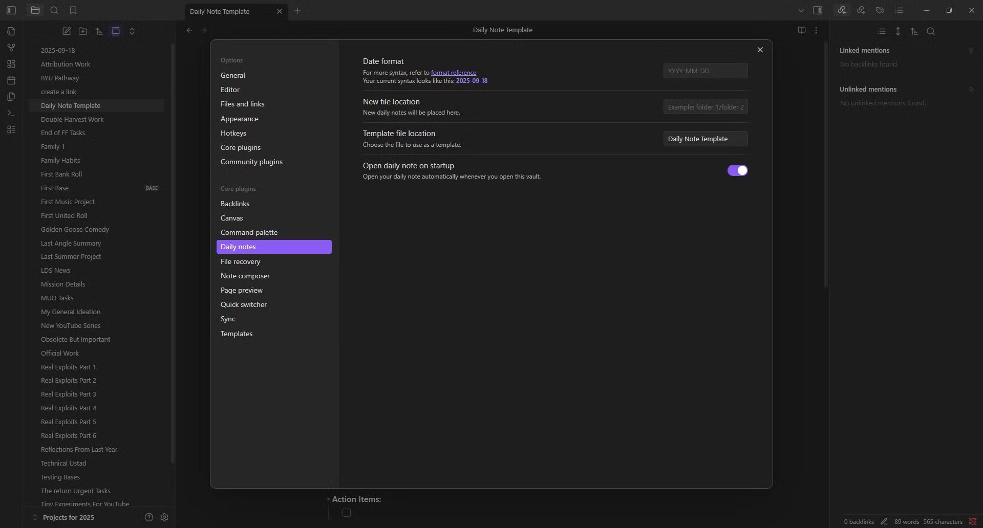Open the format reference link

(x=453, y=72)
